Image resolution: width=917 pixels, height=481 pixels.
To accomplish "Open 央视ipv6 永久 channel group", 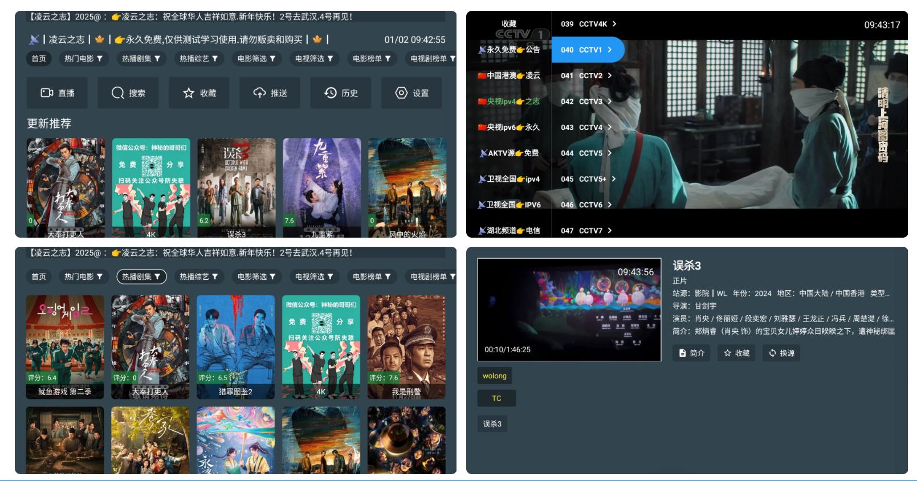I will tap(509, 127).
